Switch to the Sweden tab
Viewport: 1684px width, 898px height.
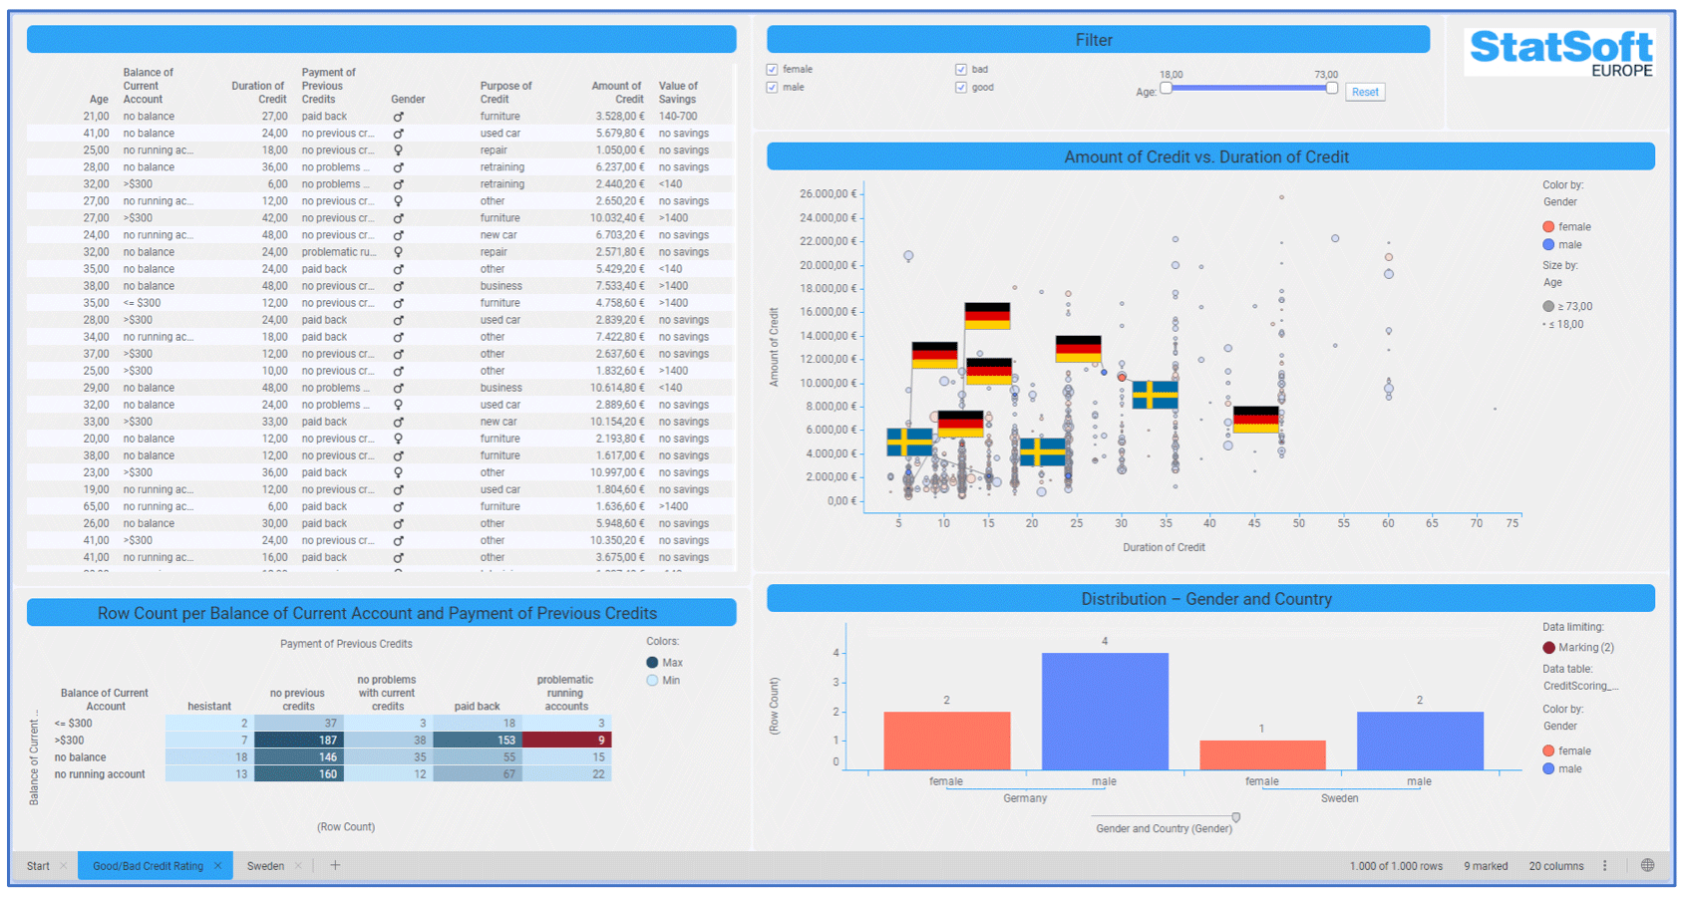(265, 865)
